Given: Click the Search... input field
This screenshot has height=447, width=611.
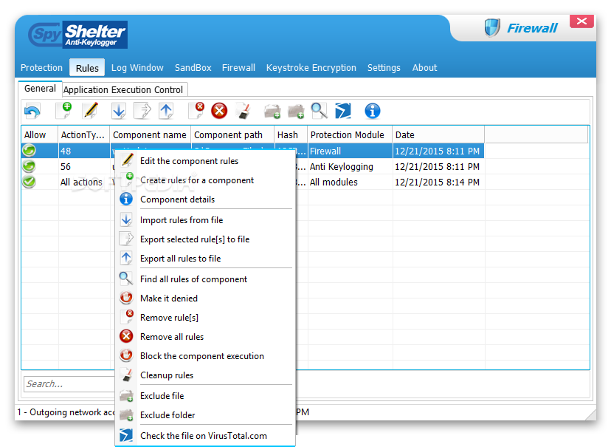Looking at the screenshot, I should (69, 384).
